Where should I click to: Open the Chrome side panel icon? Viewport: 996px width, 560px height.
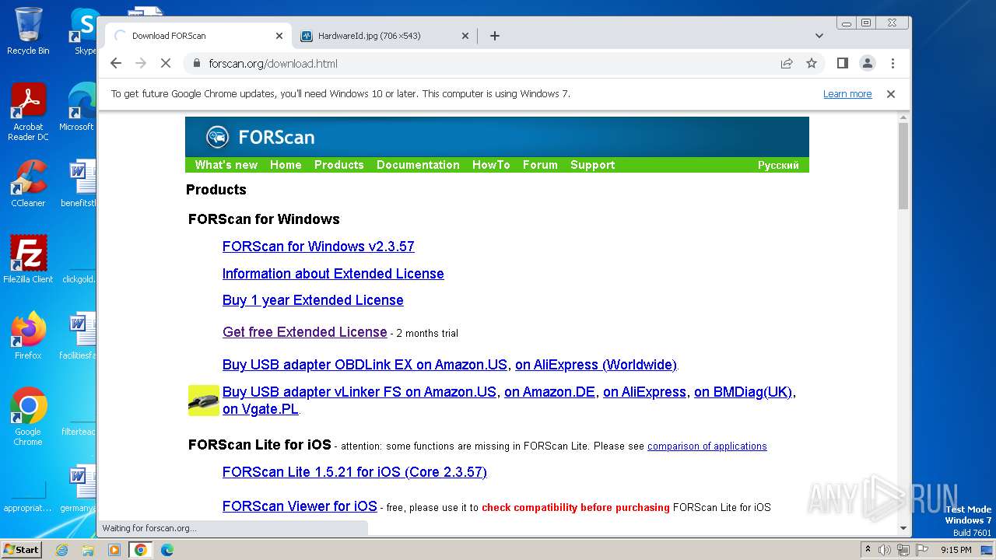tap(842, 63)
